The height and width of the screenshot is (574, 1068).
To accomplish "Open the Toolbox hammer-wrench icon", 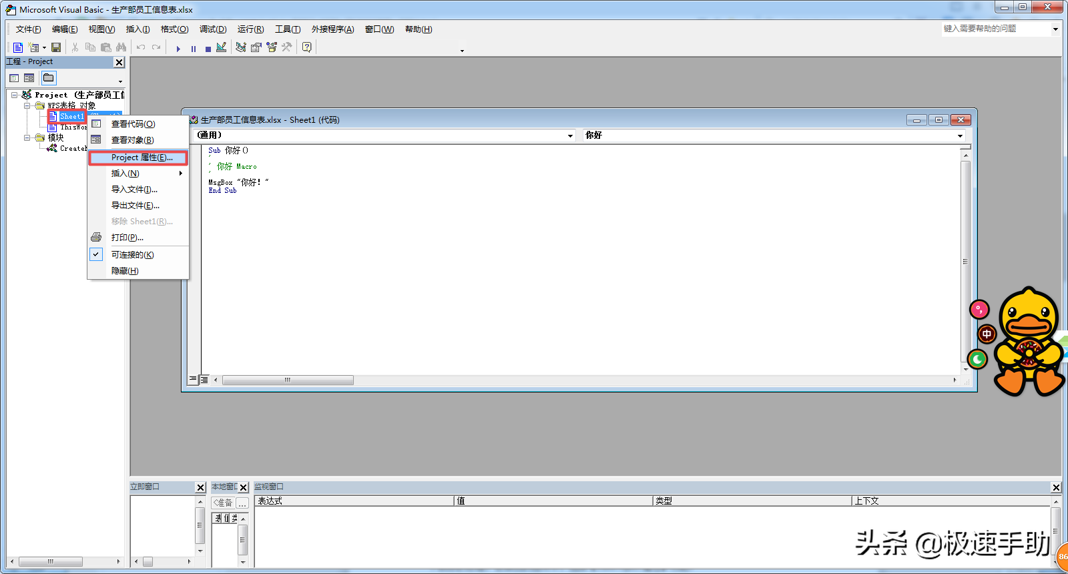I will point(287,47).
